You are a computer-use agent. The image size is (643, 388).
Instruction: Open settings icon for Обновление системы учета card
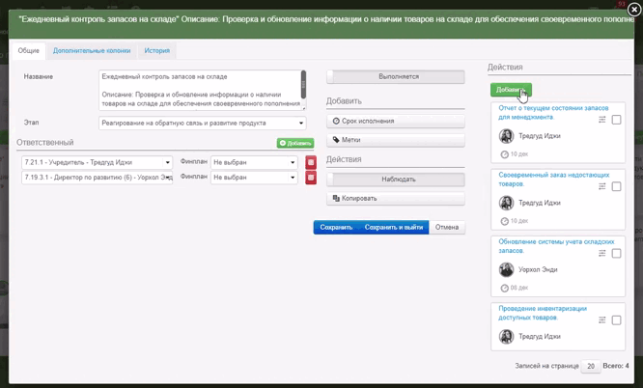click(x=602, y=254)
